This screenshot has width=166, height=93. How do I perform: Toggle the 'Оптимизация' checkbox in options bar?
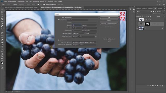49,5
